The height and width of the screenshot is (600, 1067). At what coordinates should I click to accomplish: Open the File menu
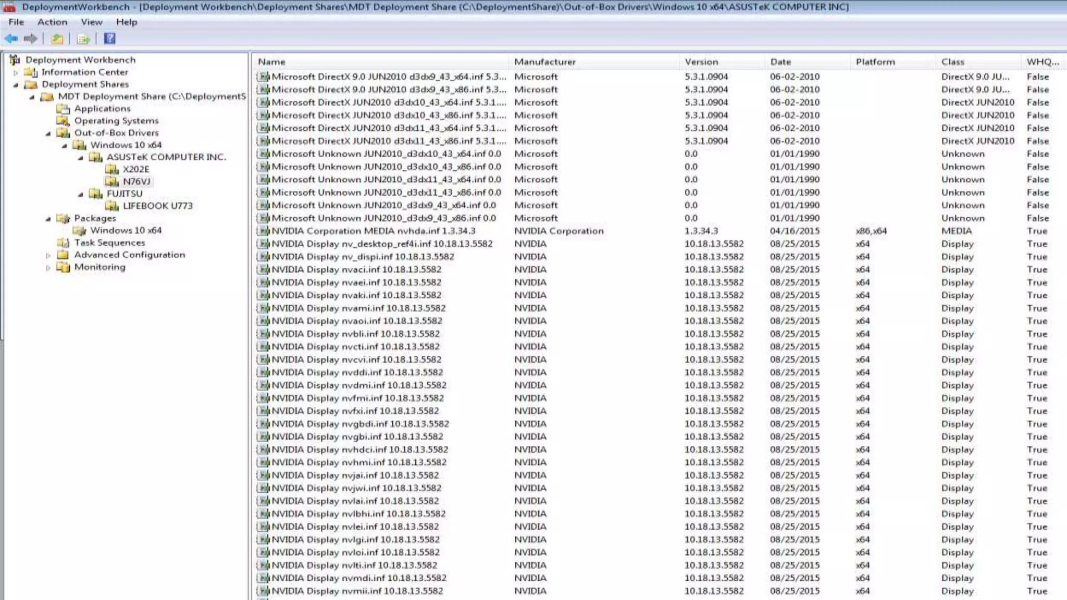click(16, 22)
